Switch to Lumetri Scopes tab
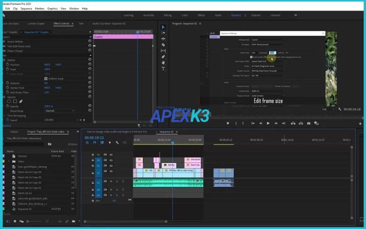 pos(36,24)
